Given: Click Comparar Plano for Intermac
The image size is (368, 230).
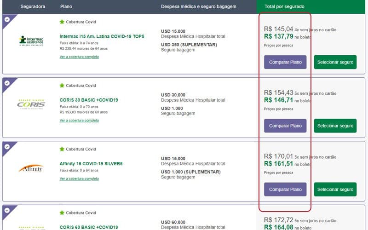Looking at the screenshot, I should 285,62.
